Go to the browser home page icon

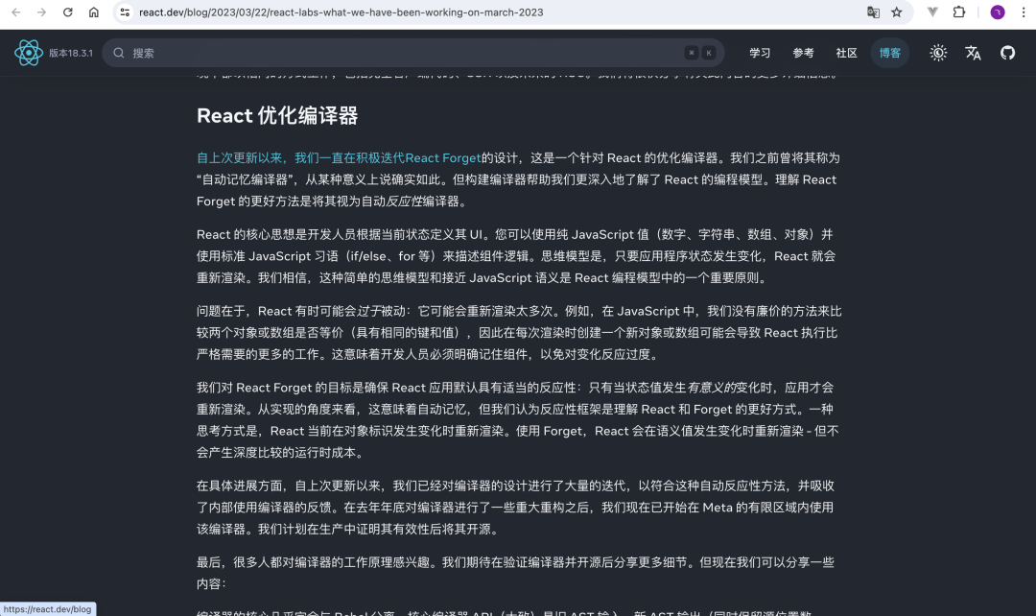pos(93,12)
